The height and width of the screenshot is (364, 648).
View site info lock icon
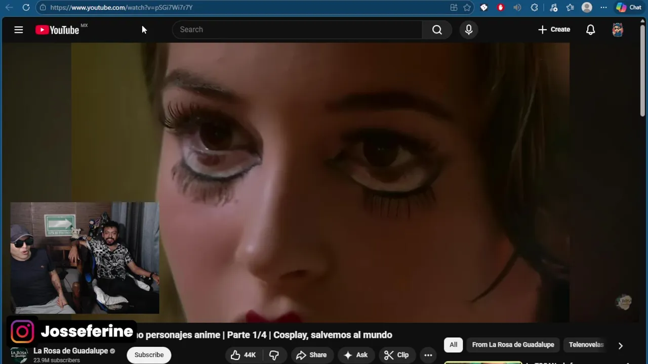pos(43,8)
